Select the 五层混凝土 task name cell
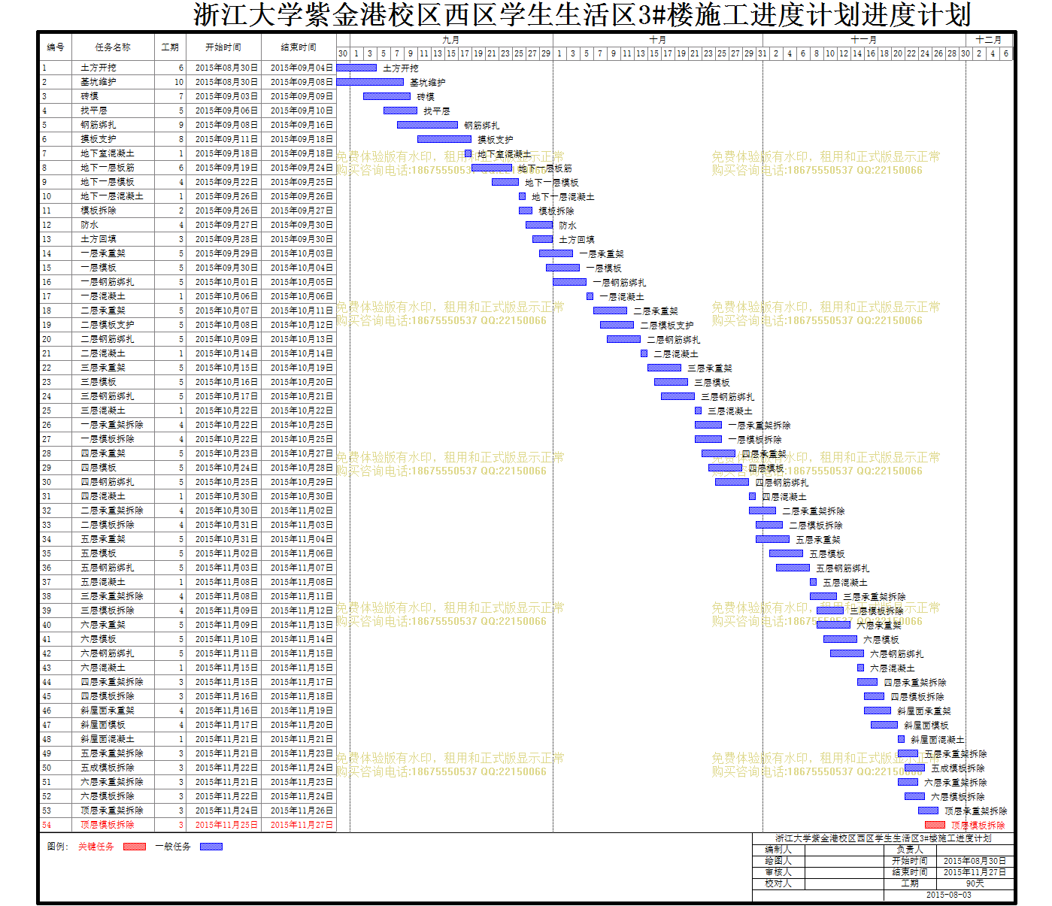Image resolution: width=1052 pixels, height=906 pixels. click(x=113, y=582)
